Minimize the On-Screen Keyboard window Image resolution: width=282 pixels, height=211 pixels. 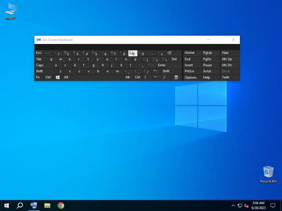[208, 40]
